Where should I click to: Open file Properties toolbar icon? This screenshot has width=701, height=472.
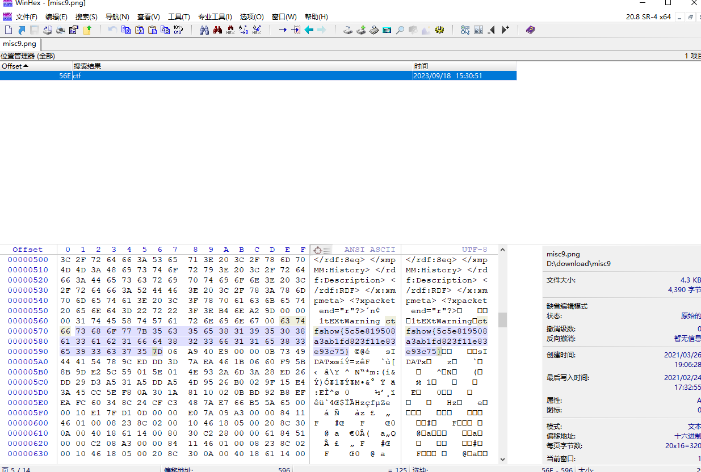pyautogui.click(x=74, y=30)
